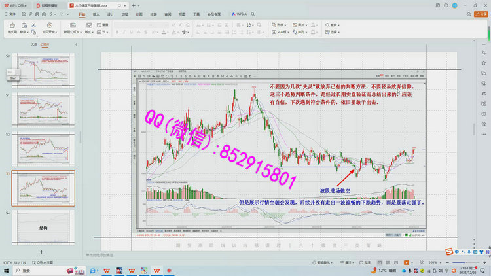Switch to the 视图 View ribbon tab
The width and height of the screenshot is (491, 276).
(182, 14)
